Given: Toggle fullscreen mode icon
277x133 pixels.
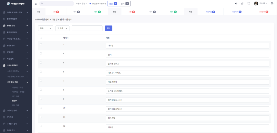Looking at the screenshot, I should [x=249, y=4].
